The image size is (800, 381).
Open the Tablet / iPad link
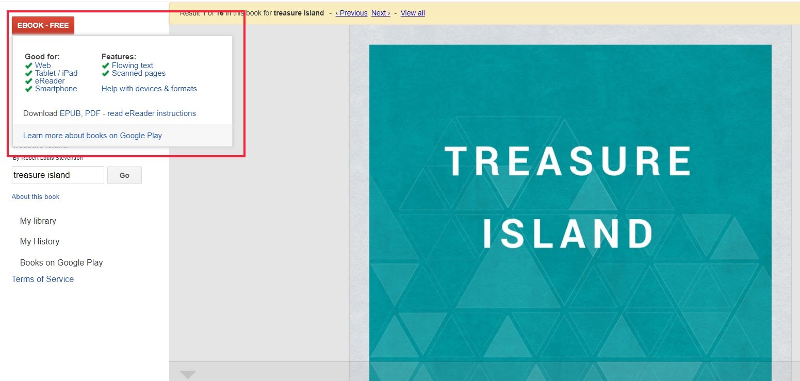click(x=56, y=73)
